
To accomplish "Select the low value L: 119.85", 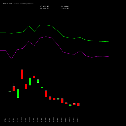I will 65,9.
